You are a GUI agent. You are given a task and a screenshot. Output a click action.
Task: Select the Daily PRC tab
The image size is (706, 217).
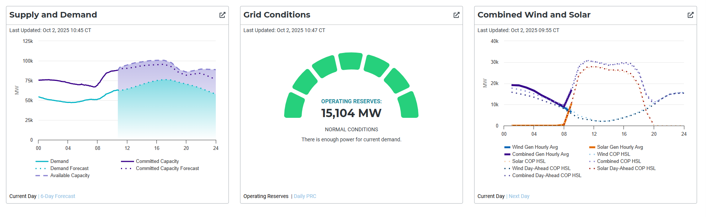pyautogui.click(x=305, y=196)
